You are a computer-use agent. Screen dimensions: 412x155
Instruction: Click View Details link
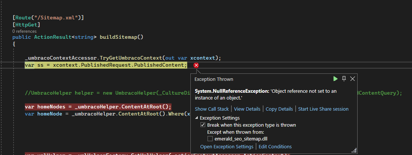click(247, 109)
